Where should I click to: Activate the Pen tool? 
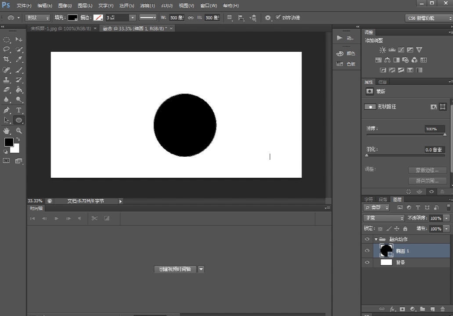click(x=7, y=110)
